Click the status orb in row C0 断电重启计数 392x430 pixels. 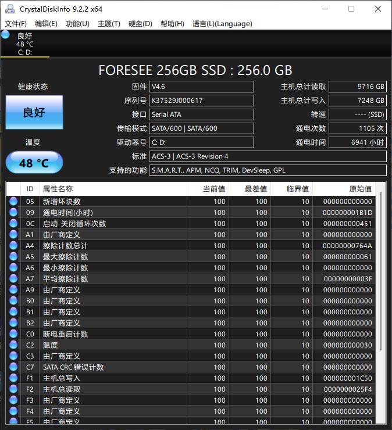click(13, 334)
